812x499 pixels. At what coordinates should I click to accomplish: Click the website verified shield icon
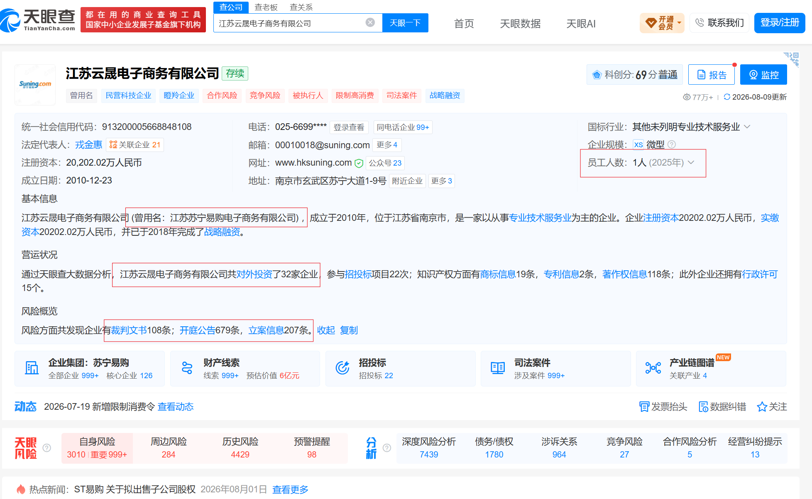[x=359, y=163]
